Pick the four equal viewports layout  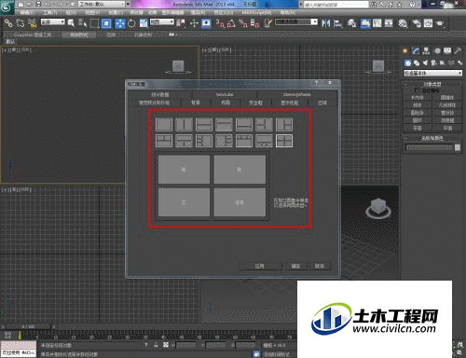point(284,141)
